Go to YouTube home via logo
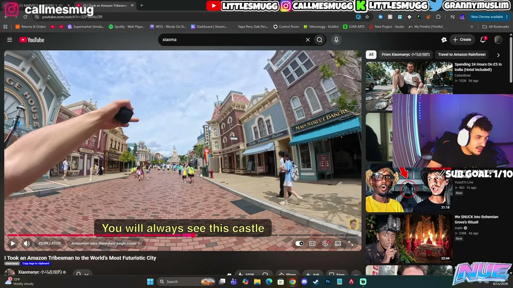The width and height of the screenshot is (513, 288). [x=32, y=40]
